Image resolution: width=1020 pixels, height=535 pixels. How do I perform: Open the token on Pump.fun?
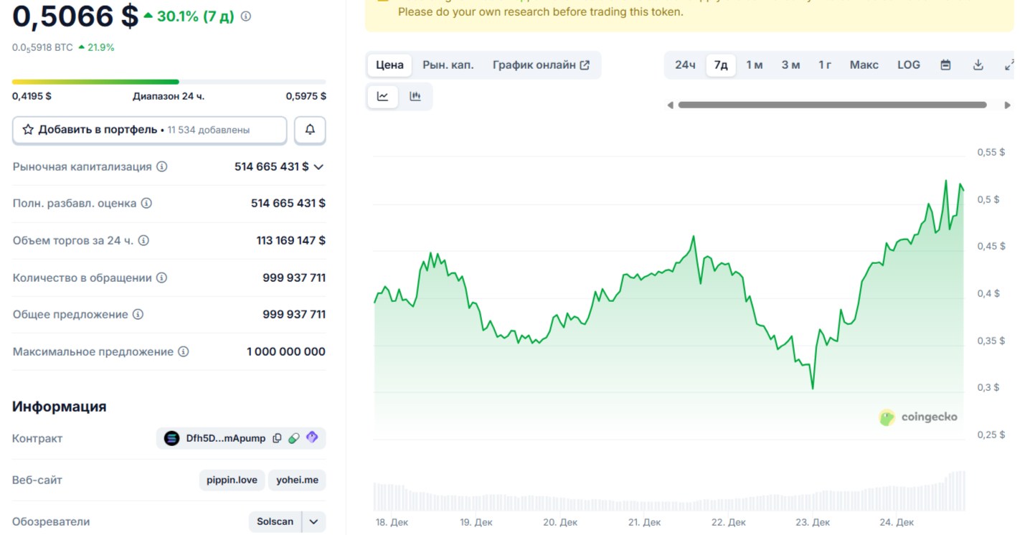(294, 437)
